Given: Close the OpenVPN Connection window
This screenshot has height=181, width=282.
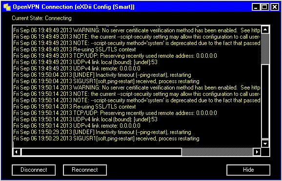Looking at the screenshot, I should click(275, 7).
